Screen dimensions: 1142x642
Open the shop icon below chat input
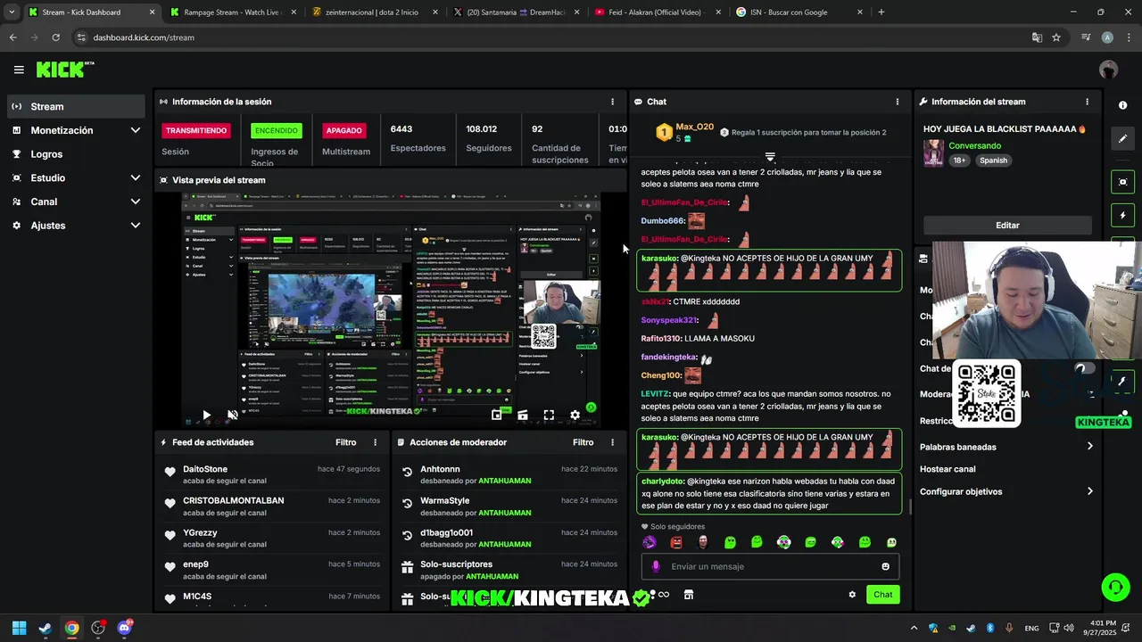[689, 595]
